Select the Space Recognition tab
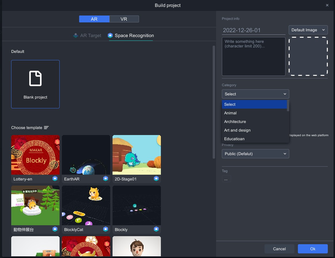 131,36
